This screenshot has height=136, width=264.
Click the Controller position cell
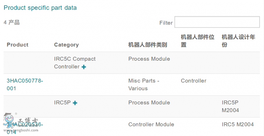pyautogui.click(x=194, y=81)
